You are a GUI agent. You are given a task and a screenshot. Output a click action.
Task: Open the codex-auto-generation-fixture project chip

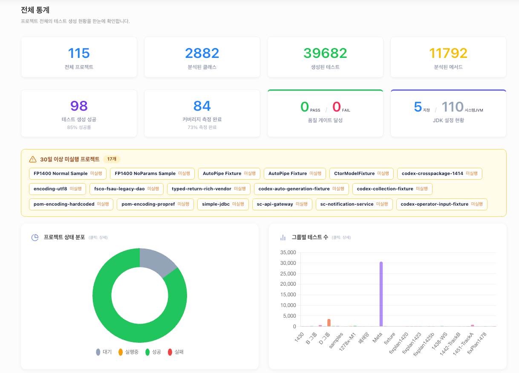(x=301, y=189)
